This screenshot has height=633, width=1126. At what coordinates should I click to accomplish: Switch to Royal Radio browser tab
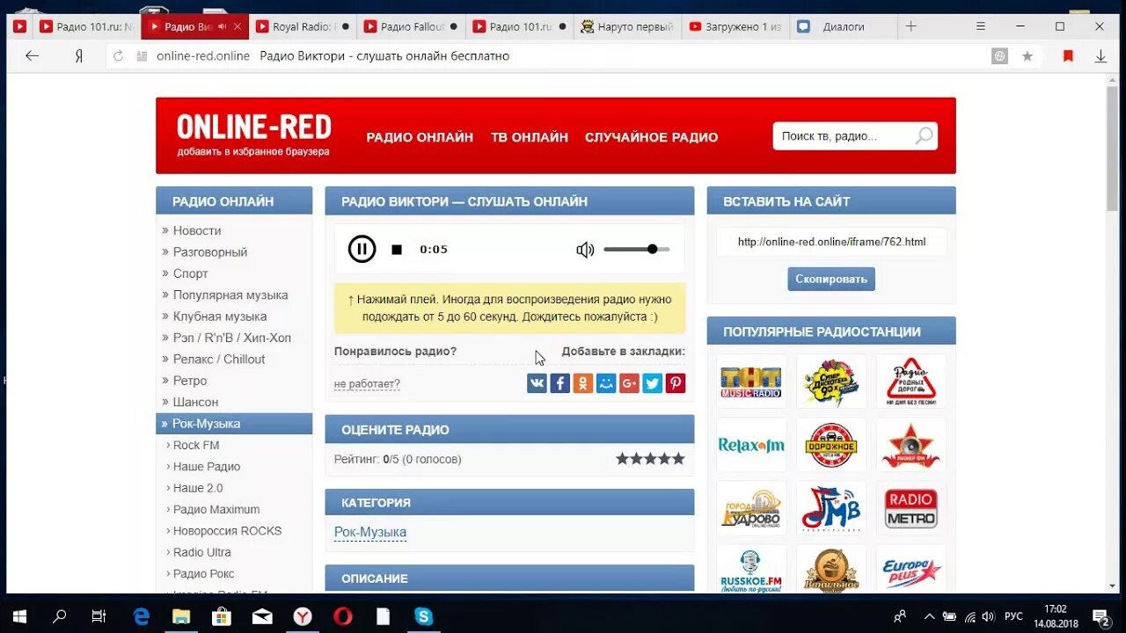(303, 26)
